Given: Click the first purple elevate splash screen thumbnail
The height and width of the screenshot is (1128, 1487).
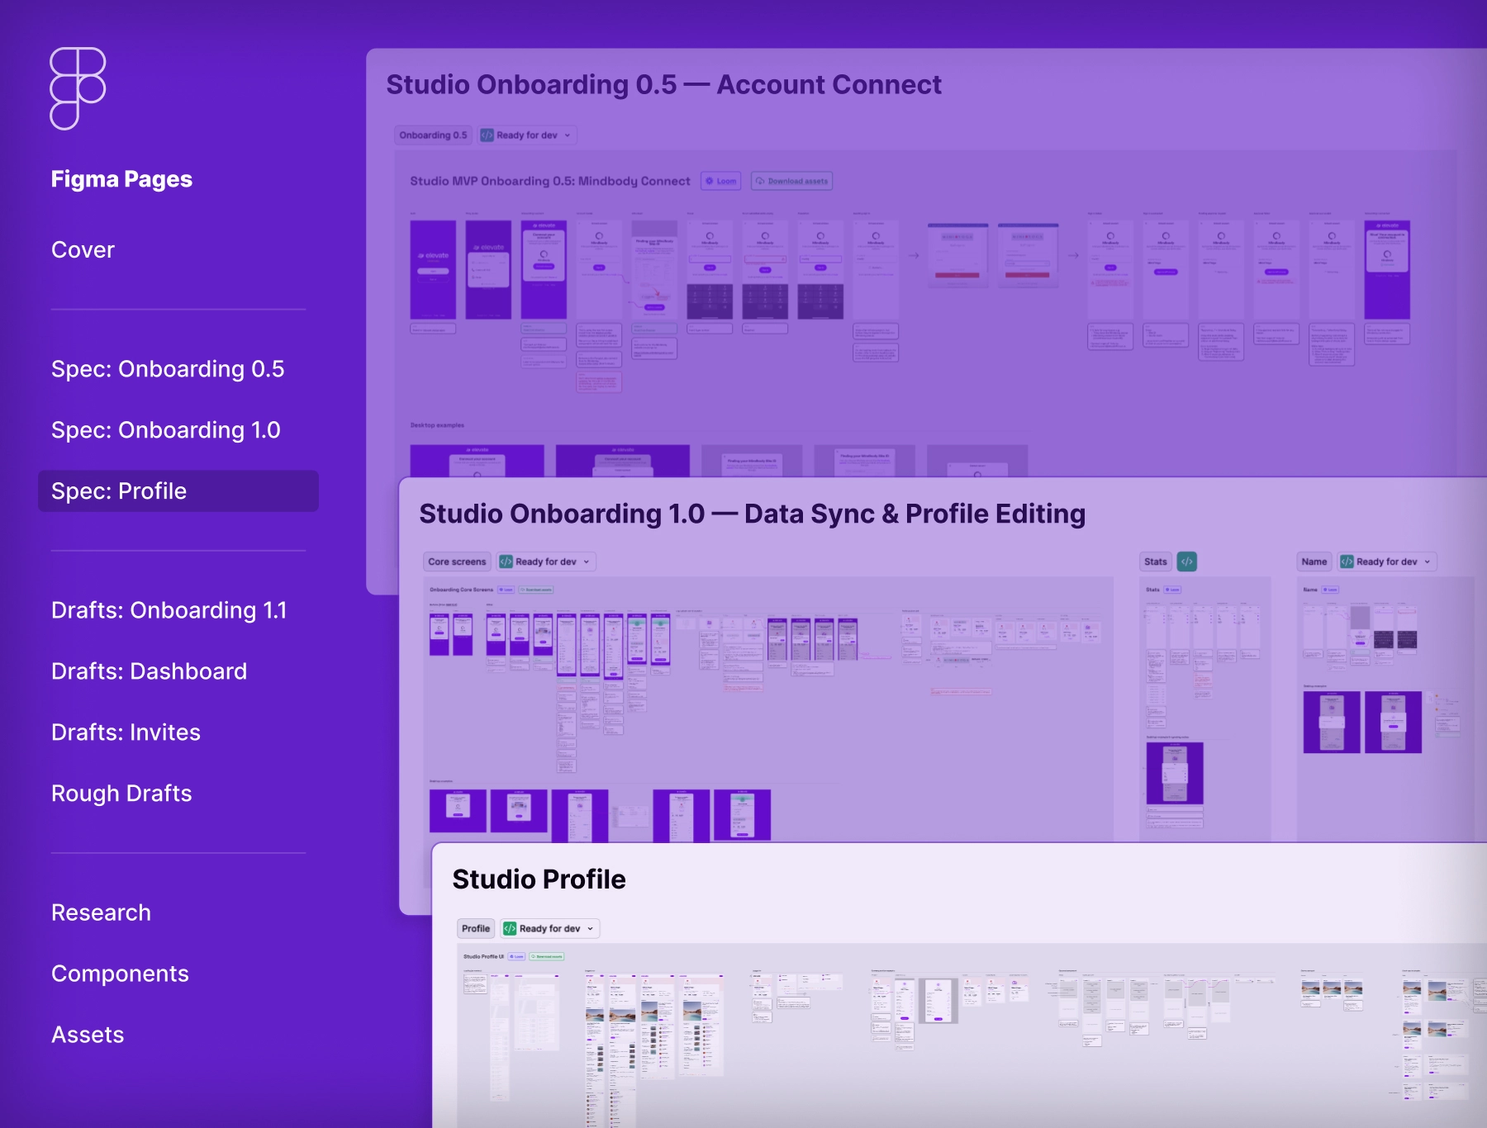Looking at the screenshot, I should tap(433, 269).
